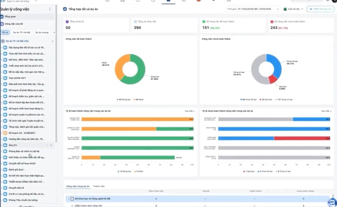337x207 pixels.
Task: Click the Excel icon next to Xuất dữ liệu
Action: (x=285, y=9)
